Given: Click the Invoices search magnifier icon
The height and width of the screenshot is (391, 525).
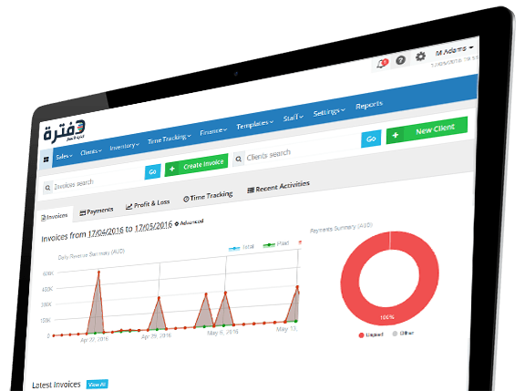Looking at the screenshot, I should 48,188.
